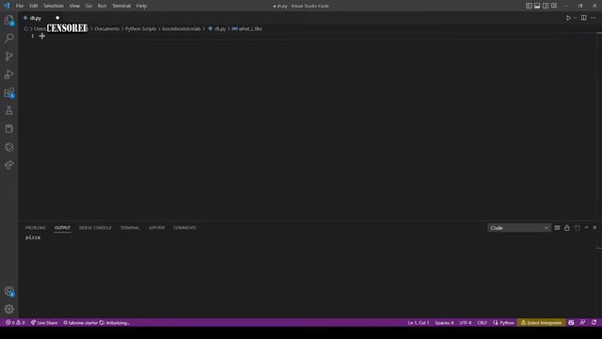
Task: Open the Code output channel dropdown
Action: coord(519,228)
